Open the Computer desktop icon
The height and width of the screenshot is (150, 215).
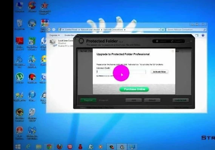click(20, 7)
